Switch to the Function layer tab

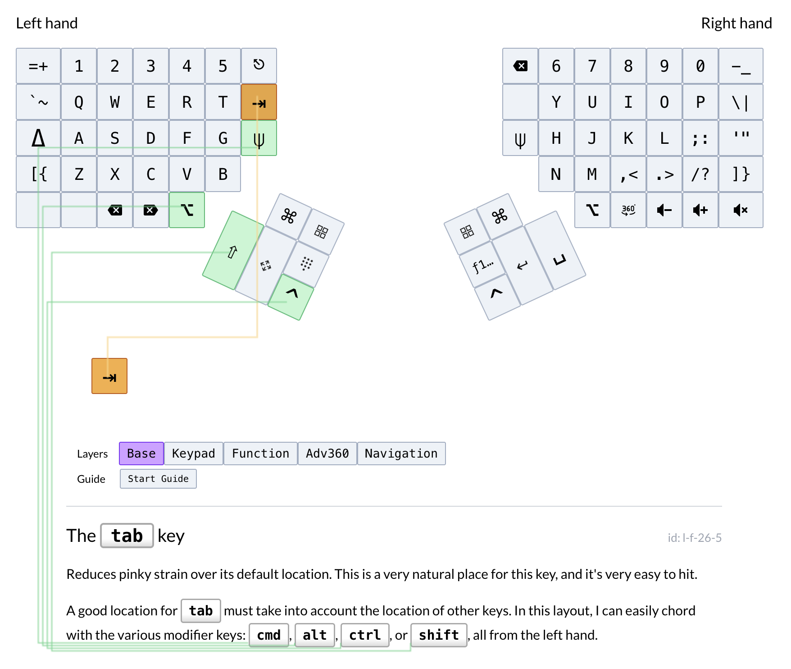[260, 454]
